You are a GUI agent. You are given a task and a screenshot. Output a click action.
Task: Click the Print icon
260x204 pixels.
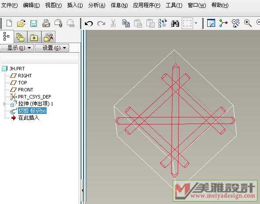tap(46, 23)
